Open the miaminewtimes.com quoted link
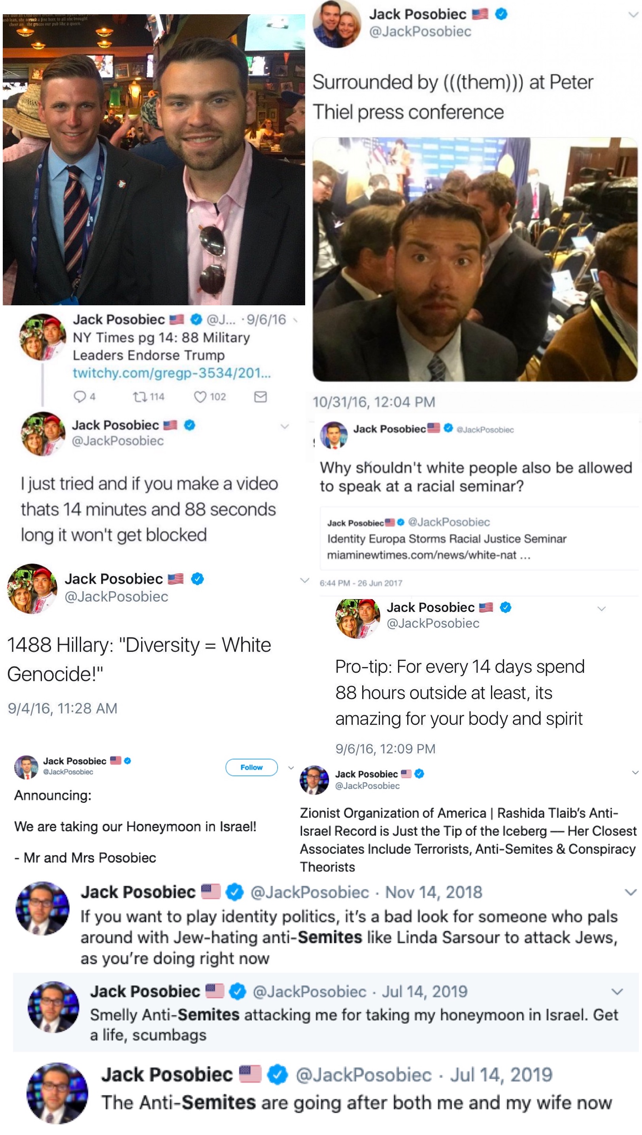Screen dimensions: 642x1135 point(429,555)
